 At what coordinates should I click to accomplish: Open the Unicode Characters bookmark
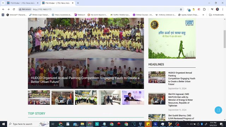(x=17, y=15)
